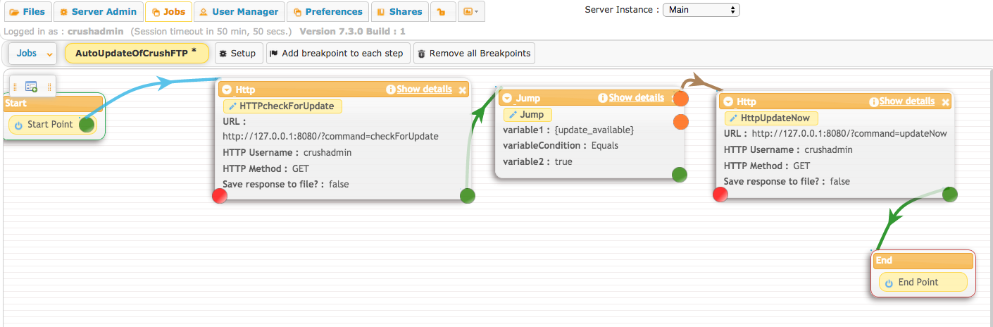
Task: Click info icon on HttpUpdateNow header
Action: [x=873, y=101]
